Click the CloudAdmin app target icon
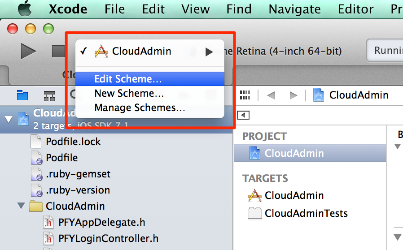The width and height of the screenshot is (403, 250). [254, 195]
